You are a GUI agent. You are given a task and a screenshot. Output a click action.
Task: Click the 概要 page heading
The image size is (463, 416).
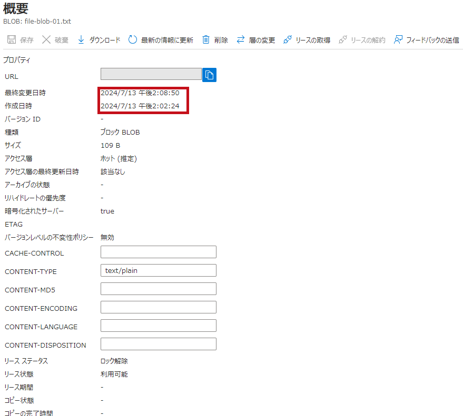coord(16,8)
